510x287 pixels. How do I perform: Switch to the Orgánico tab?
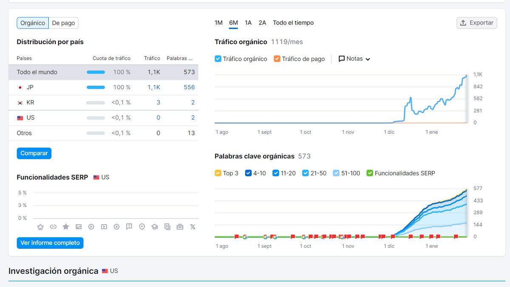click(33, 23)
